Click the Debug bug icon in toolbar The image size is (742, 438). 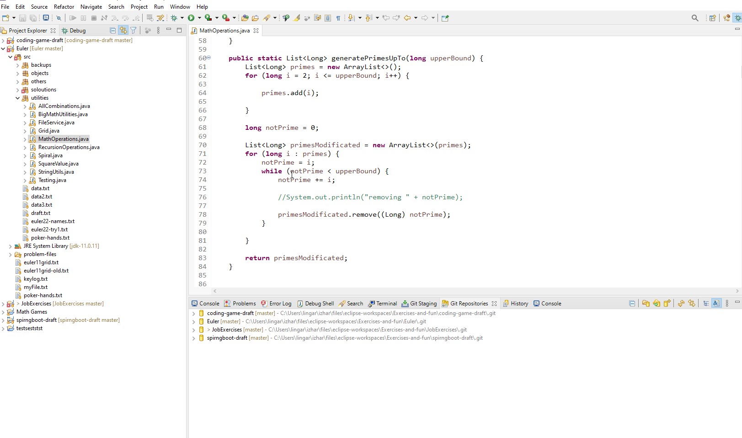[174, 18]
